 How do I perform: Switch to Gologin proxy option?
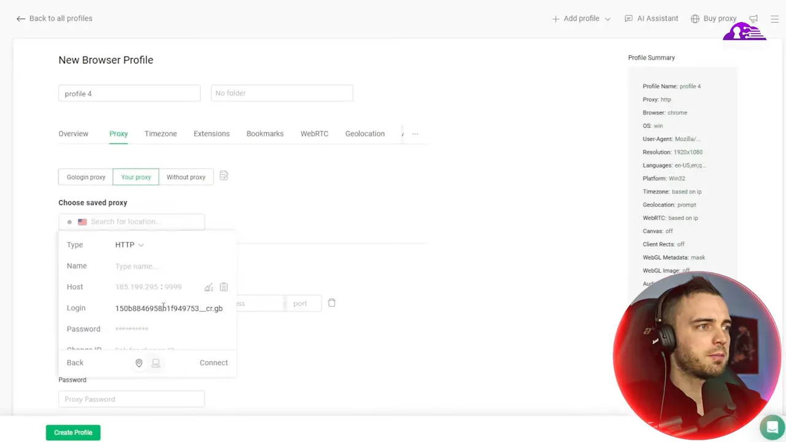[x=86, y=177]
